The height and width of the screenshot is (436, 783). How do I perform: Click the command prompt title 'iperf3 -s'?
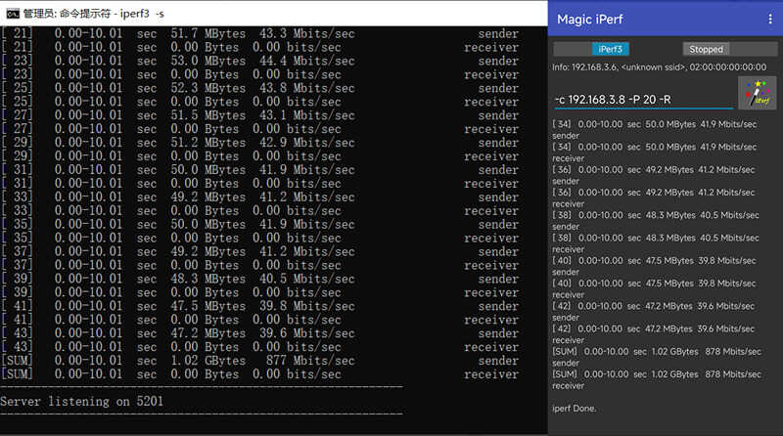coord(142,14)
